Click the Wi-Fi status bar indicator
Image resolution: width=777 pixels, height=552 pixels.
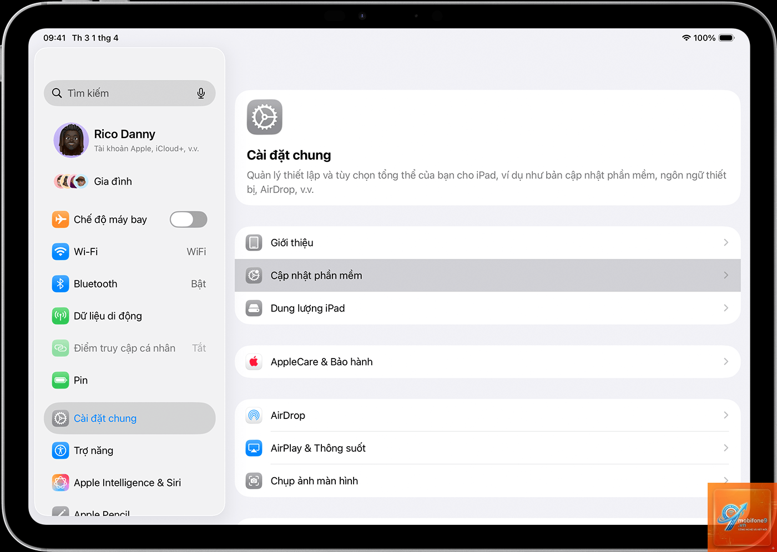pyautogui.click(x=687, y=38)
